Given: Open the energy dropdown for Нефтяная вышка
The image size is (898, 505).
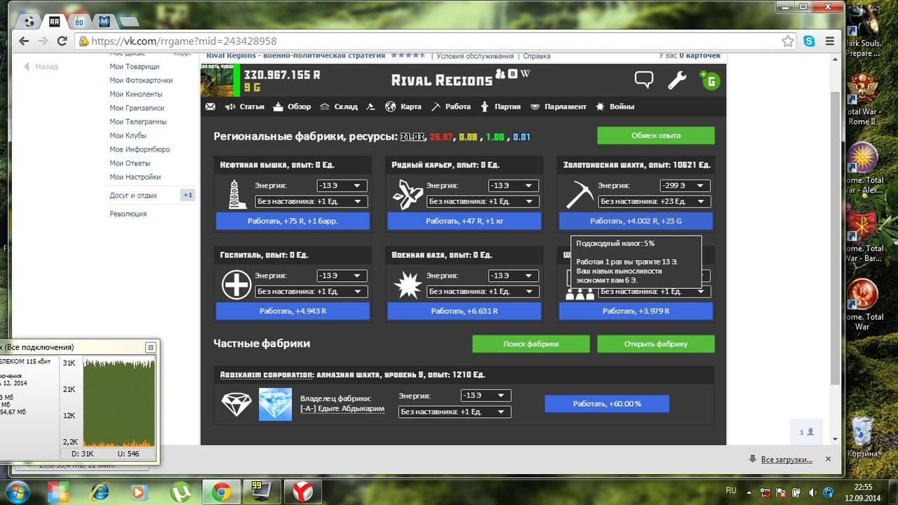Looking at the screenshot, I should (342, 186).
